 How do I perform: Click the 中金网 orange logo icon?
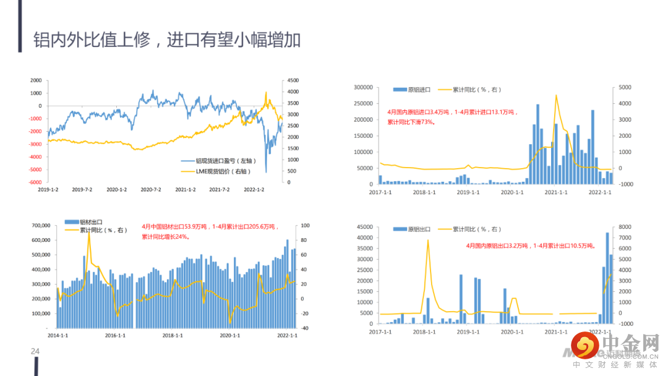[x=584, y=345]
